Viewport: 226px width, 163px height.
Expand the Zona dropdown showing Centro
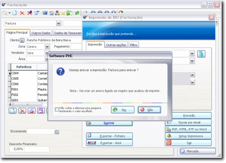coord(47,47)
